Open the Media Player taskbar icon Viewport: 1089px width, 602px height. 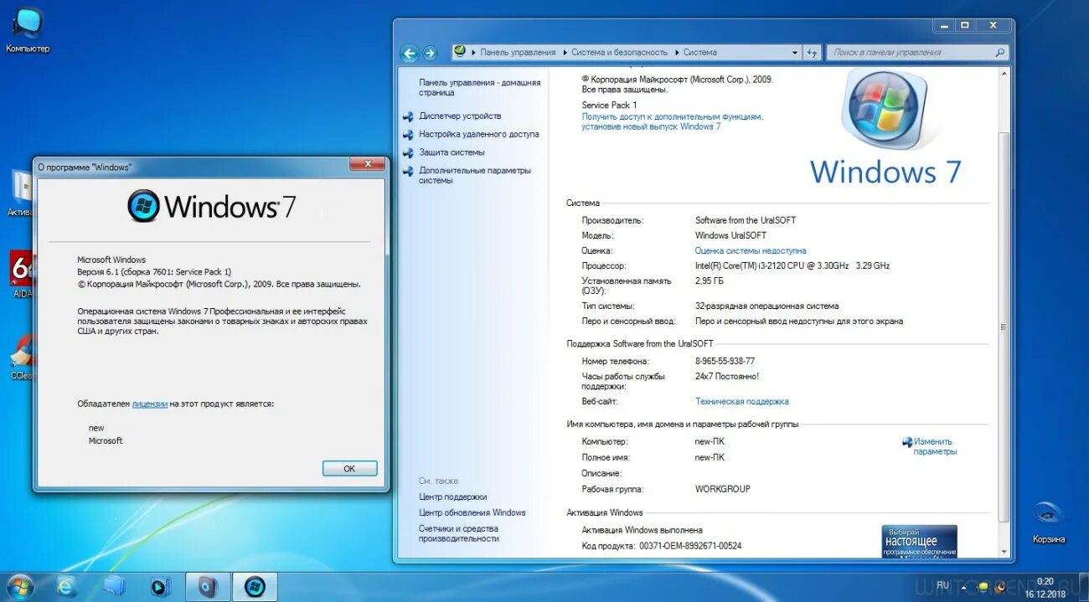pyautogui.click(x=161, y=587)
